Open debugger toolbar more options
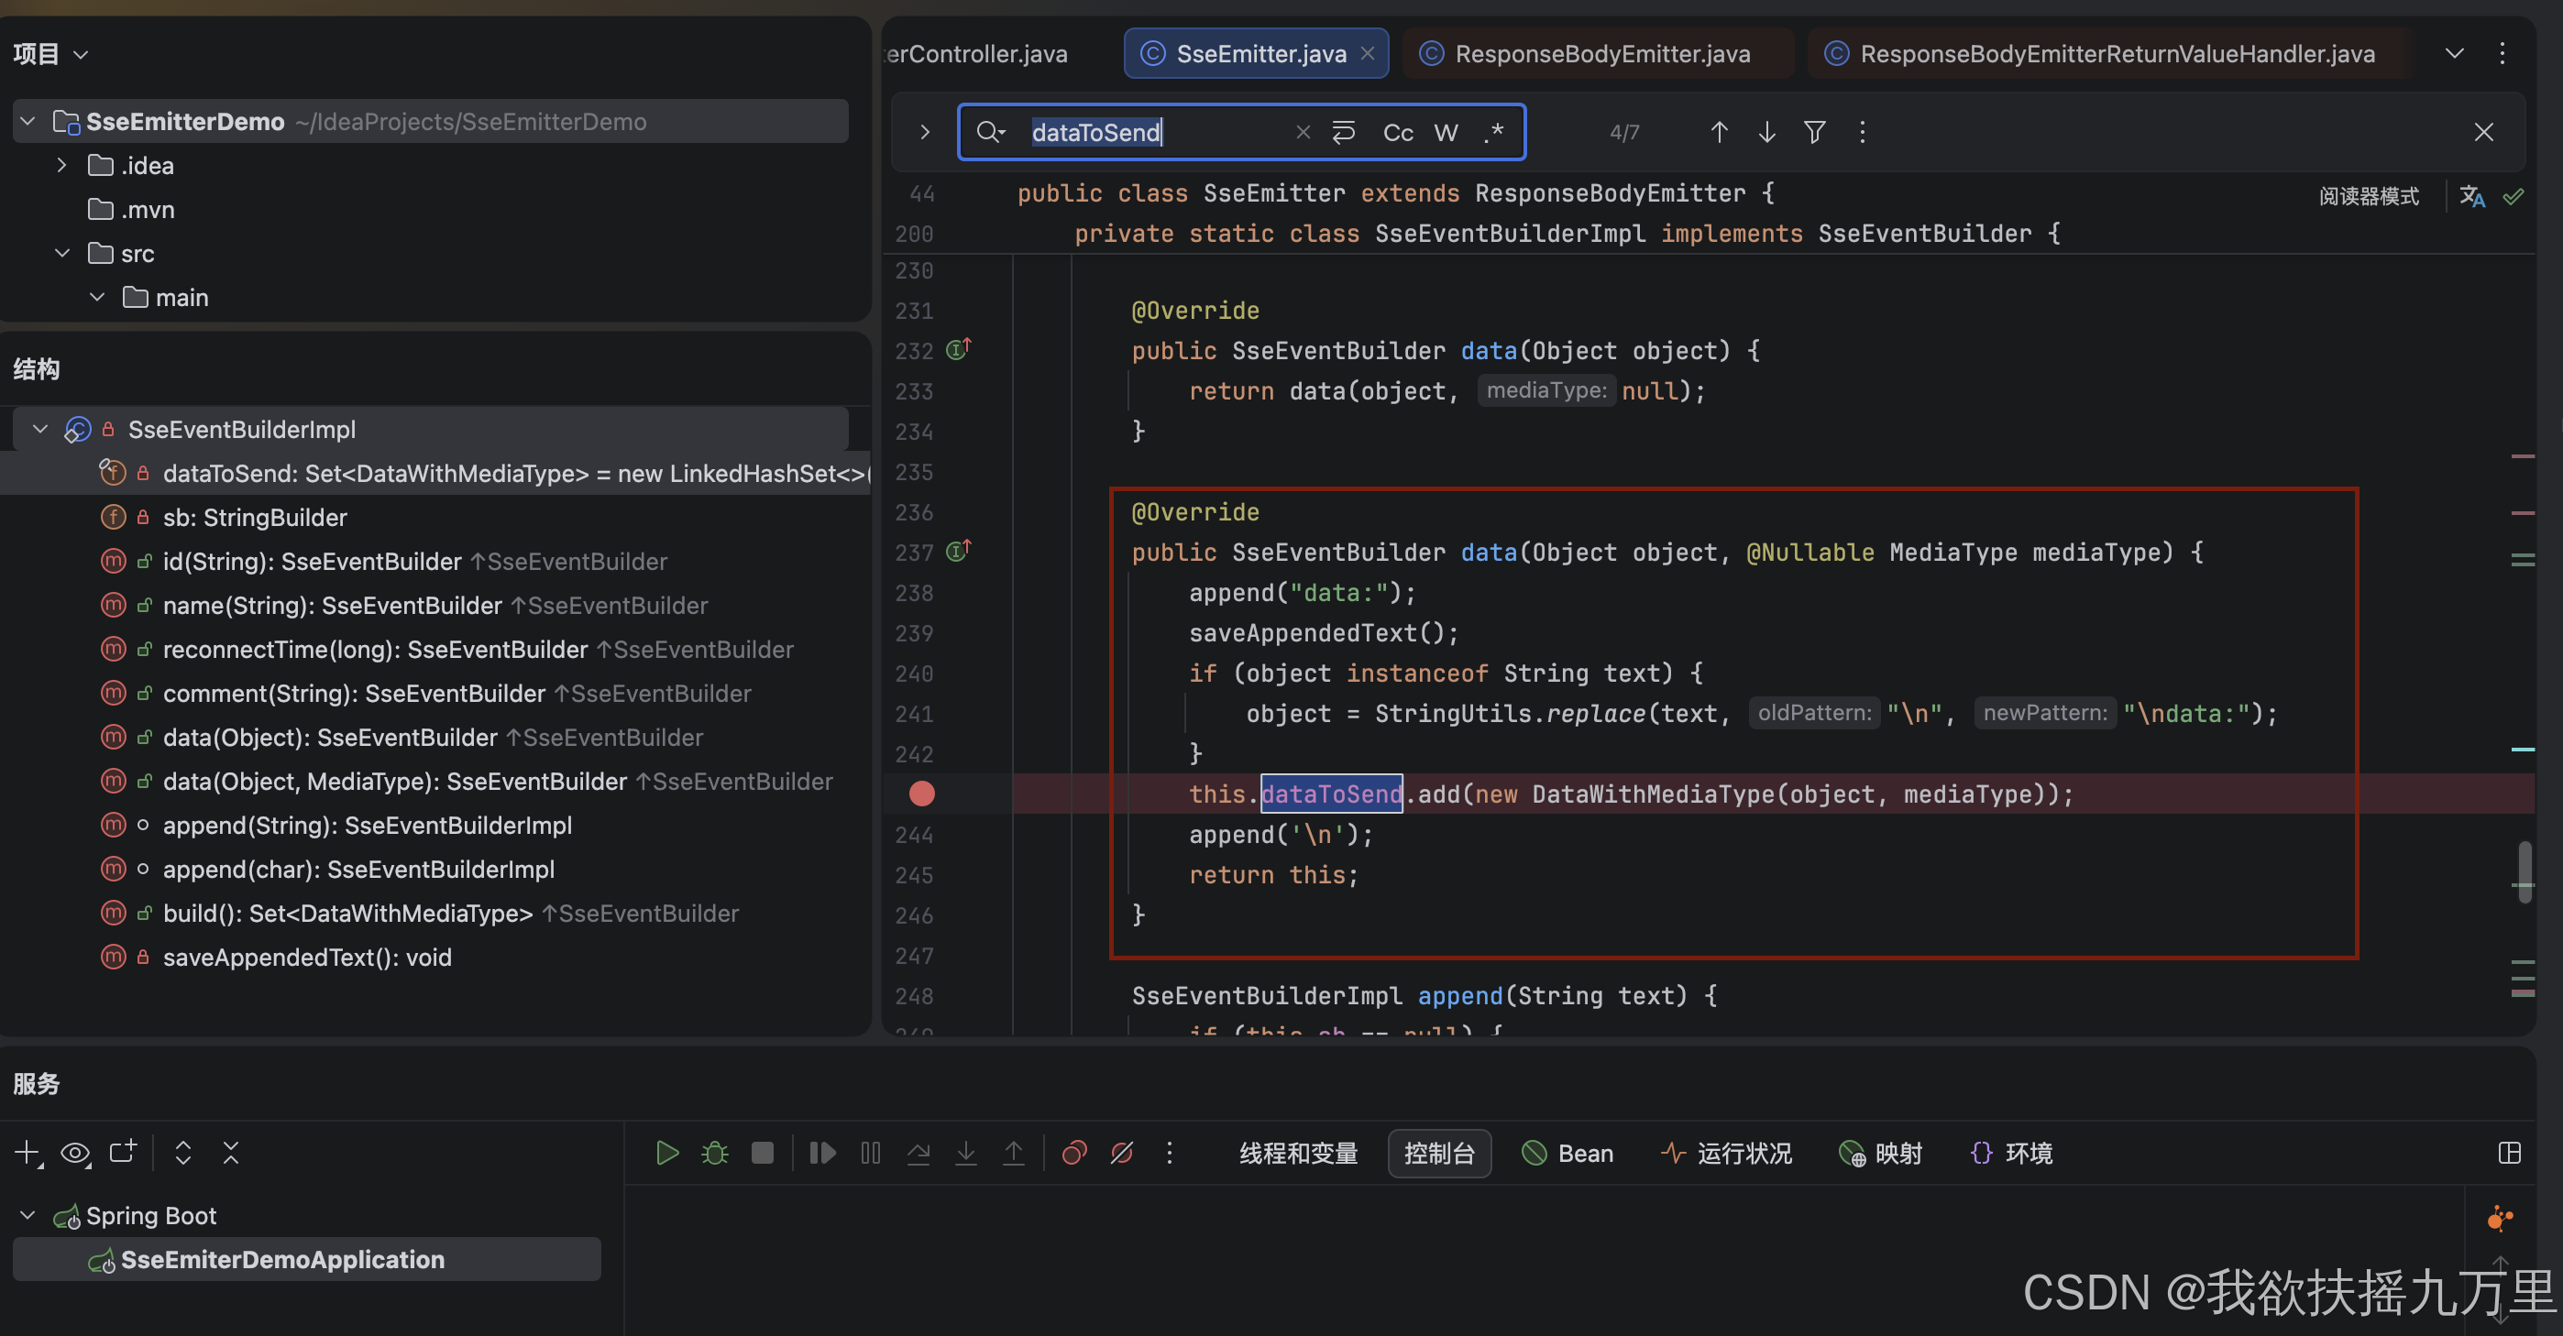2563x1336 pixels. coord(1169,1153)
